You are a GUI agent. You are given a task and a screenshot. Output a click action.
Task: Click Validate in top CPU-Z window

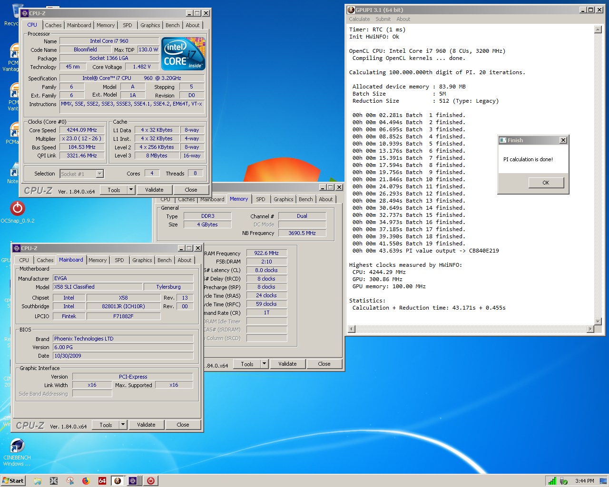[154, 190]
